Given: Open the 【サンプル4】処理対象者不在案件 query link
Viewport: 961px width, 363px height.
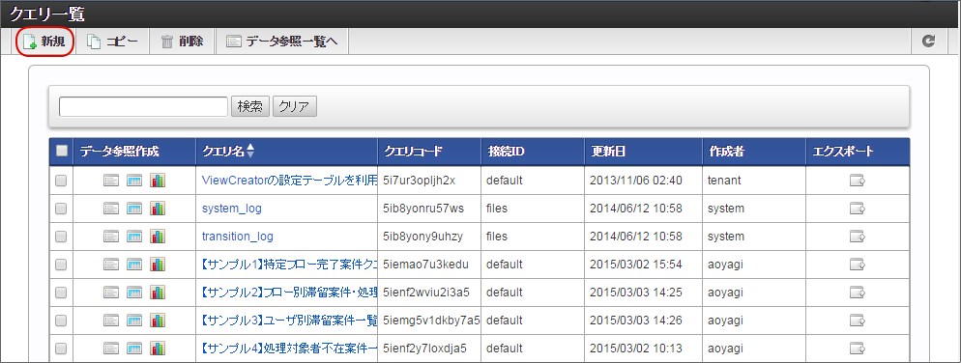Looking at the screenshot, I should pyautogui.click(x=289, y=349).
